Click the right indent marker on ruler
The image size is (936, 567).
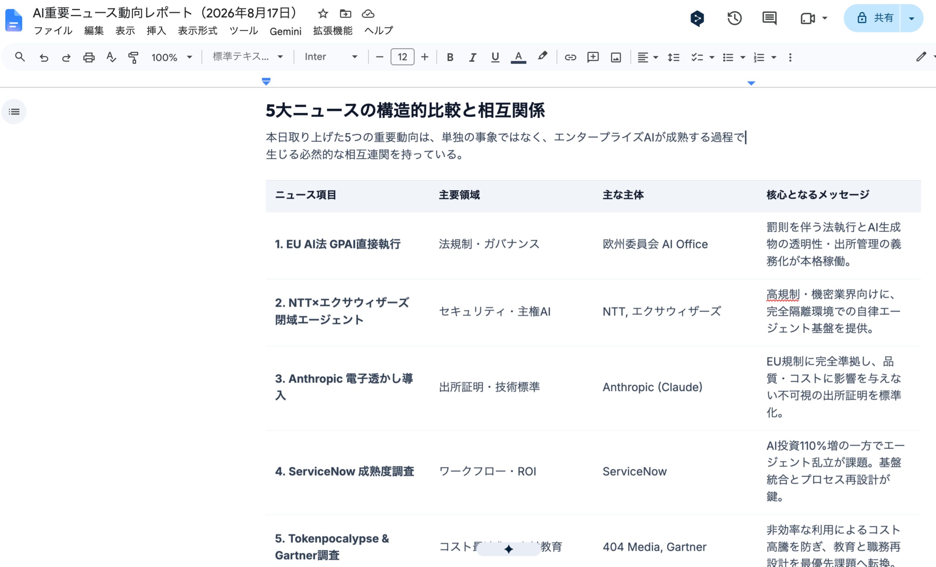pos(751,83)
